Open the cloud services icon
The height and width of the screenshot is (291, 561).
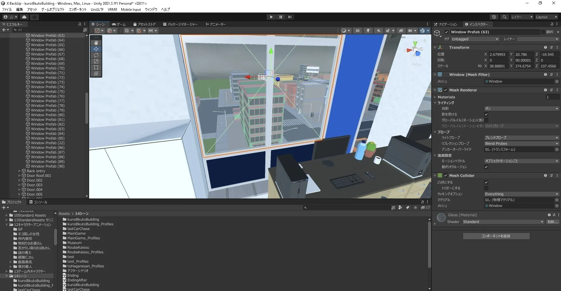click(24, 17)
